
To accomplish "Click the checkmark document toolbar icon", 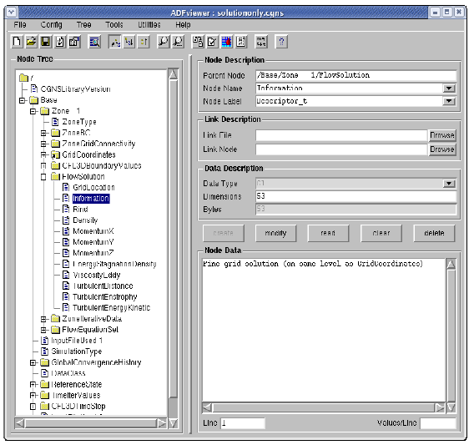I will (212, 42).
